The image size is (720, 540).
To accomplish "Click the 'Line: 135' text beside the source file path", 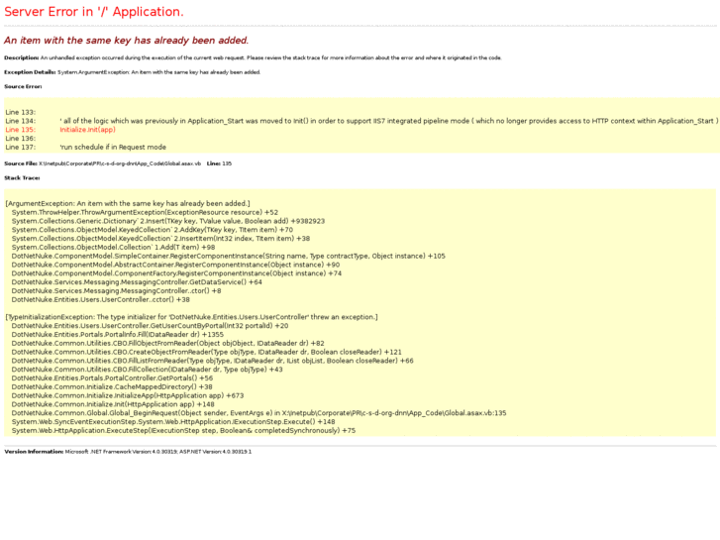I will click(219, 163).
